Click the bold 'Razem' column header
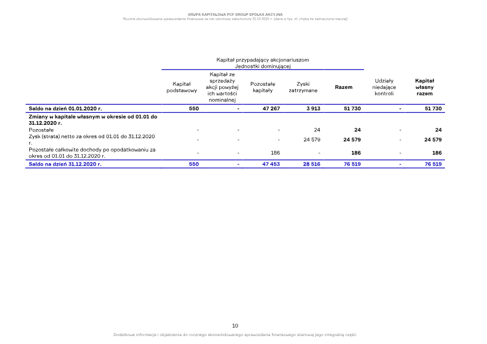 (343, 87)
